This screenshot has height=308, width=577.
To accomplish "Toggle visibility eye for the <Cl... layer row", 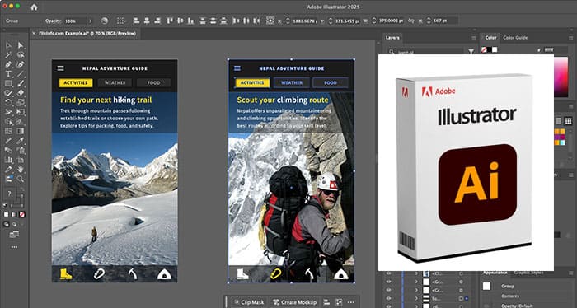I will [388, 273].
